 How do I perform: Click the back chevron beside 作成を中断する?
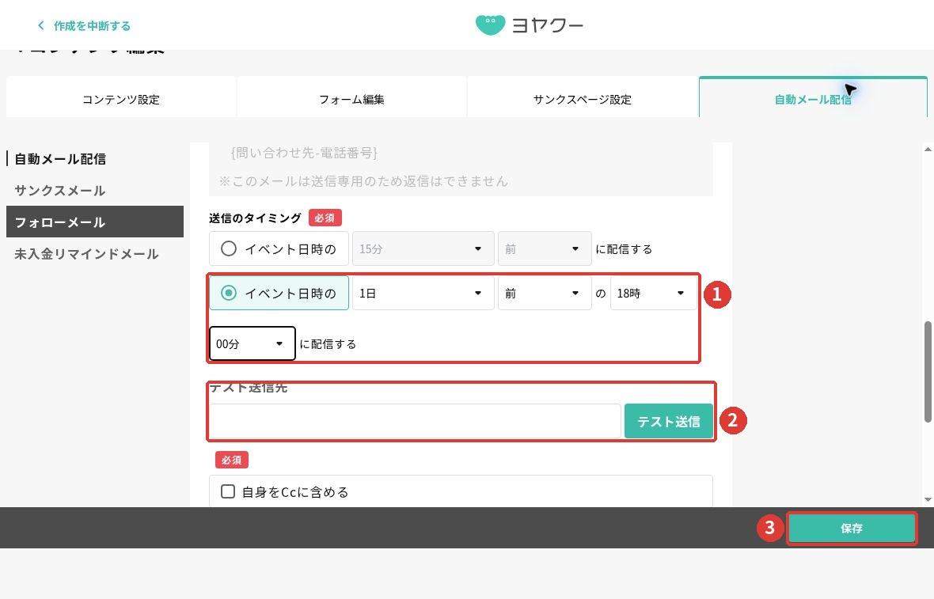(40, 25)
